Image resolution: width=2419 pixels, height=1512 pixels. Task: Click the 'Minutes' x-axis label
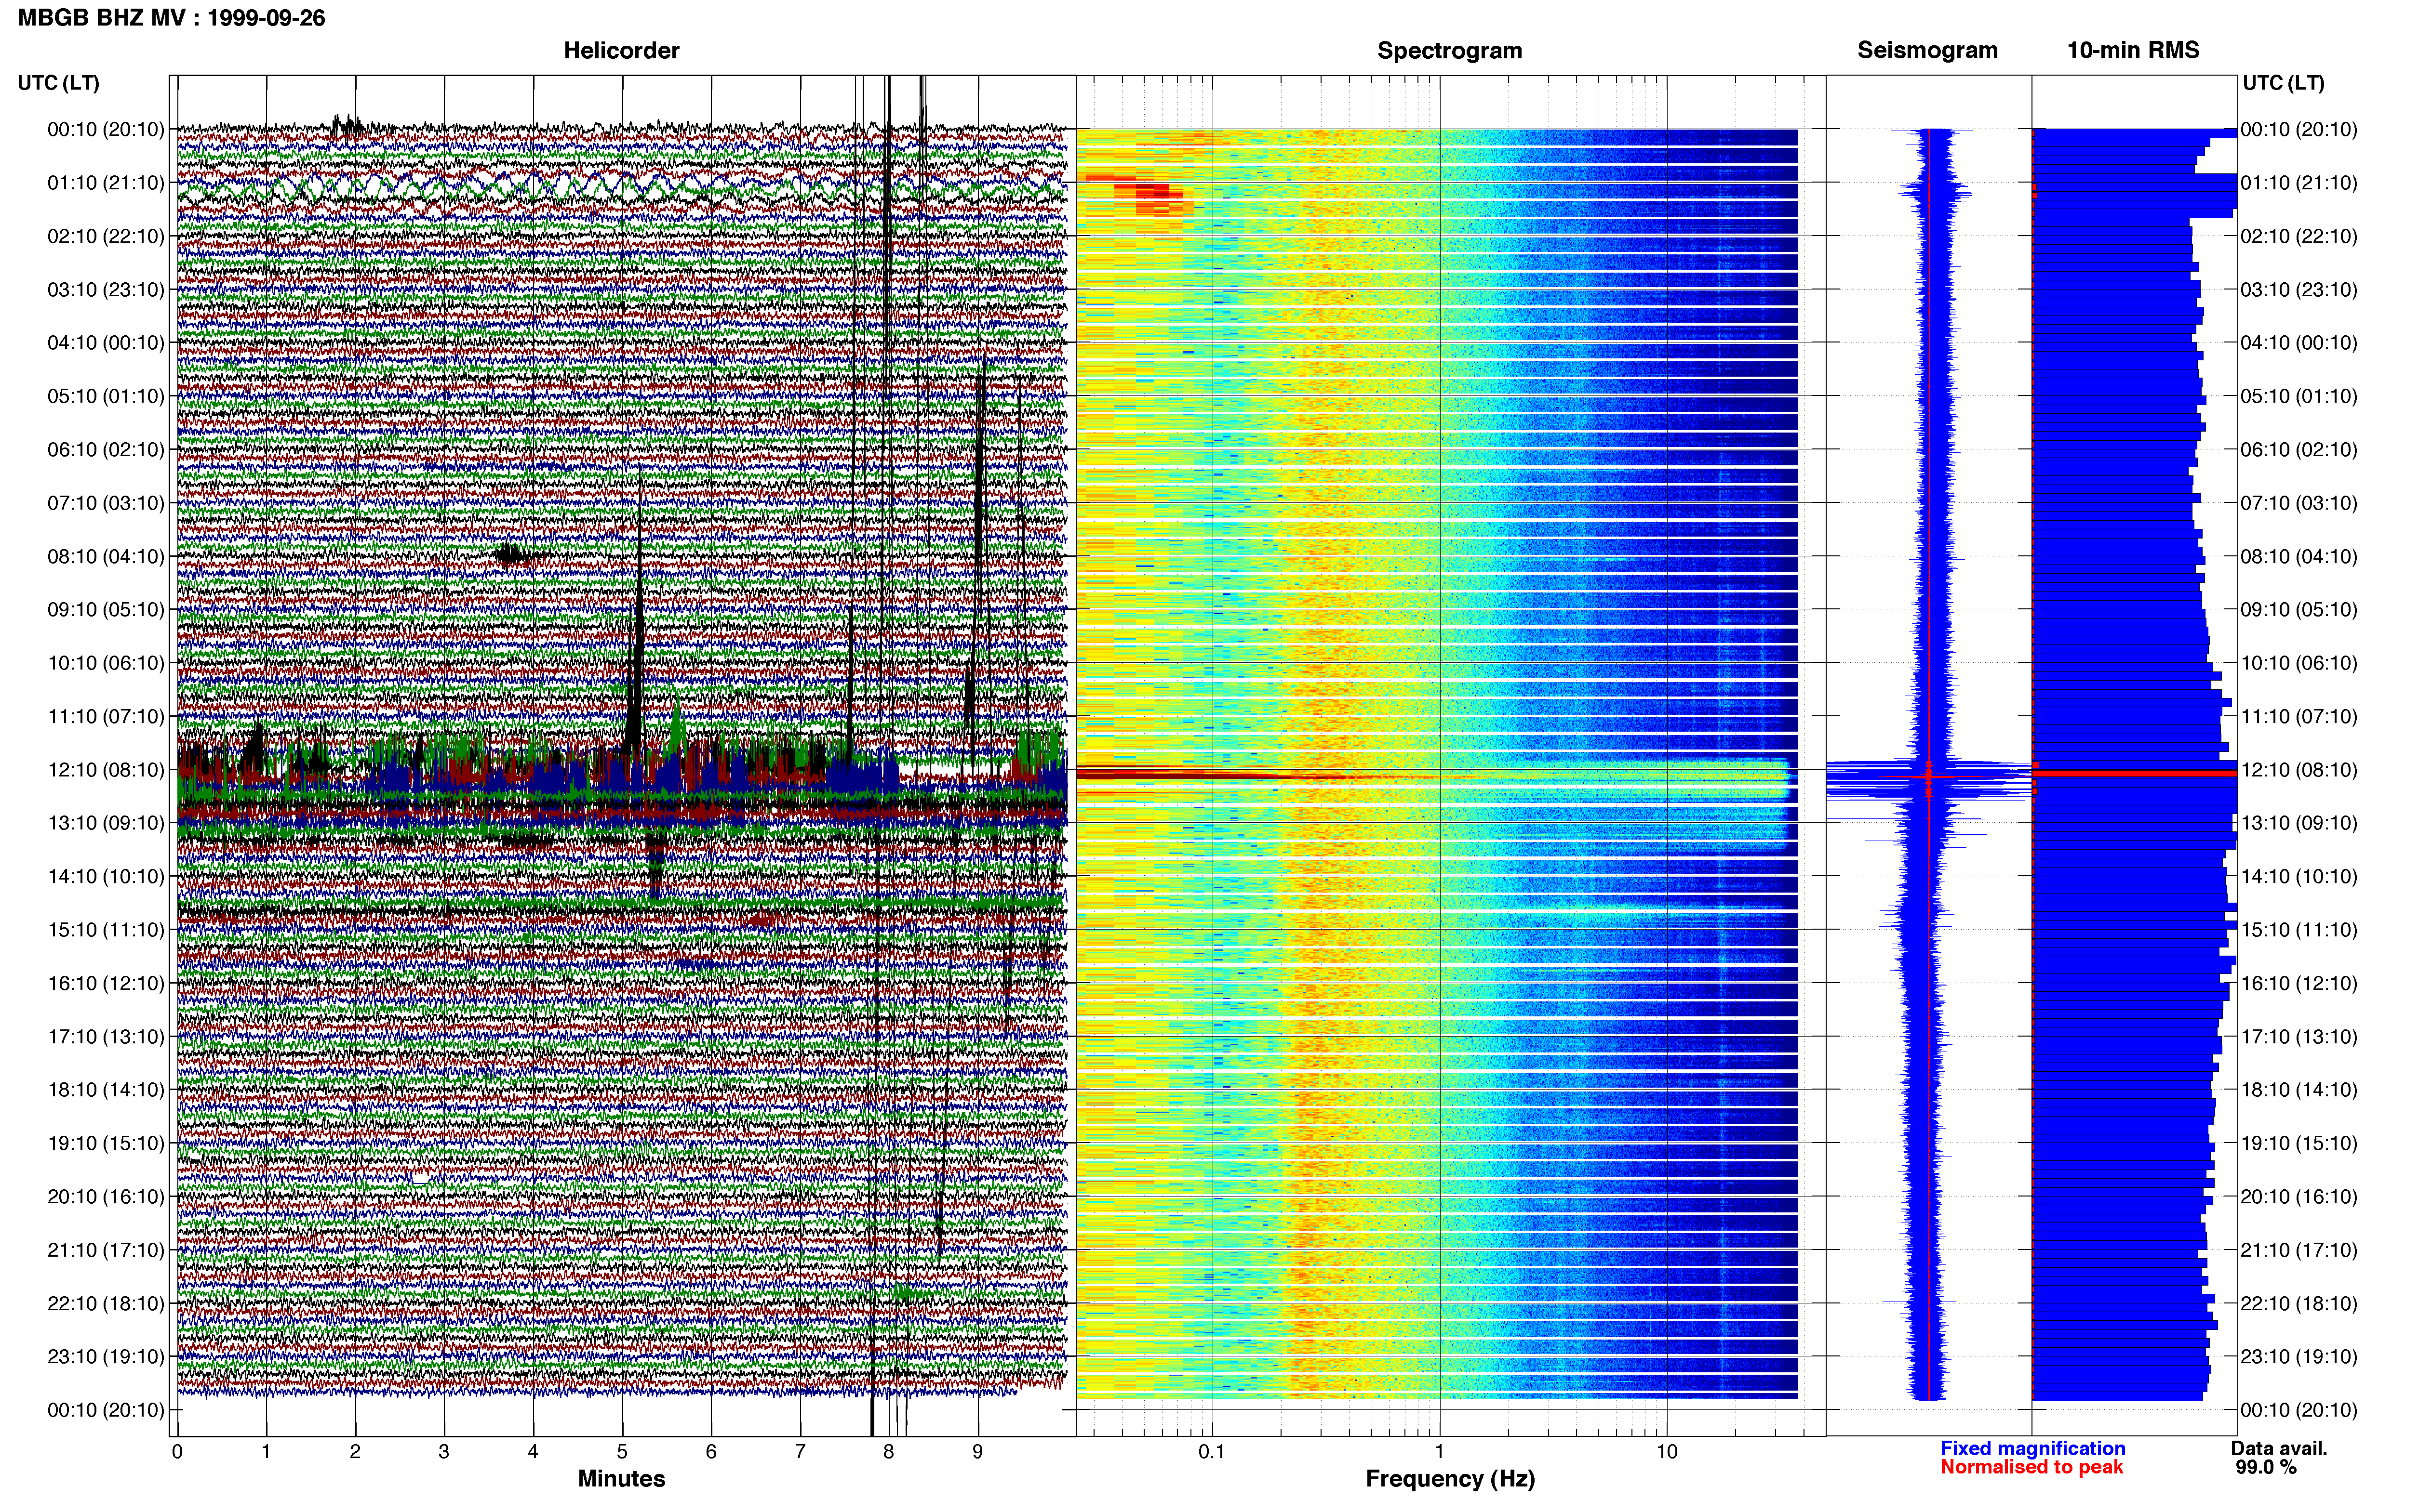click(621, 1478)
